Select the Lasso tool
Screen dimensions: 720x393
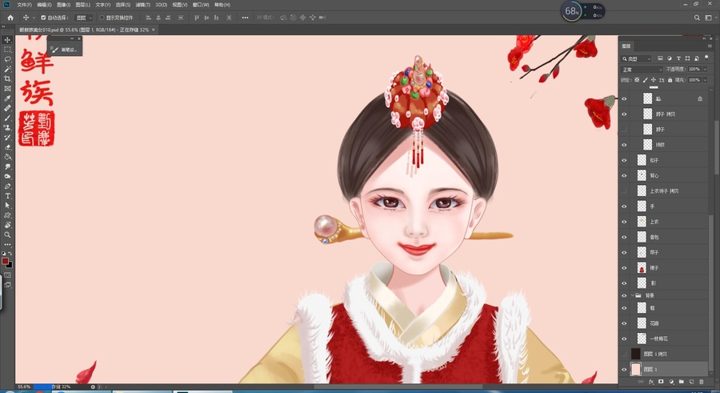coord(7,59)
